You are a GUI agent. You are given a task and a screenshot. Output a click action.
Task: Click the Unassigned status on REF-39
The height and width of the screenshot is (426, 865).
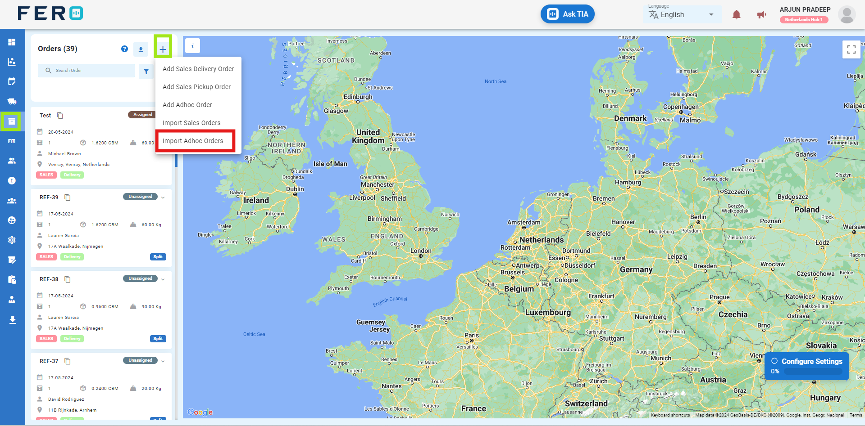coord(140,197)
